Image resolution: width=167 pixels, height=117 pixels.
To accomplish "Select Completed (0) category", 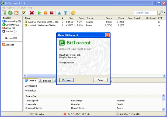I will (x=11, y=25).
